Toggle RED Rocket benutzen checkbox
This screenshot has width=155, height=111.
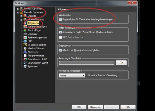click(61, 37)
